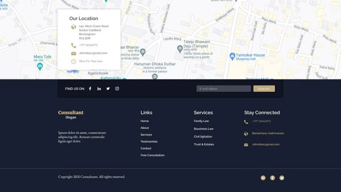Image resolution: width=341 pixels, height=192 pixels.
Task: Click footer email Johndoe@gmai.com
Action: coord(266,144)
